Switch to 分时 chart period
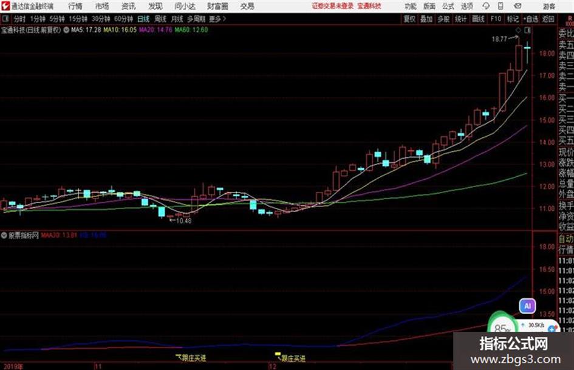This screenshot has height=370, width=574. click(x=19, y=19)
